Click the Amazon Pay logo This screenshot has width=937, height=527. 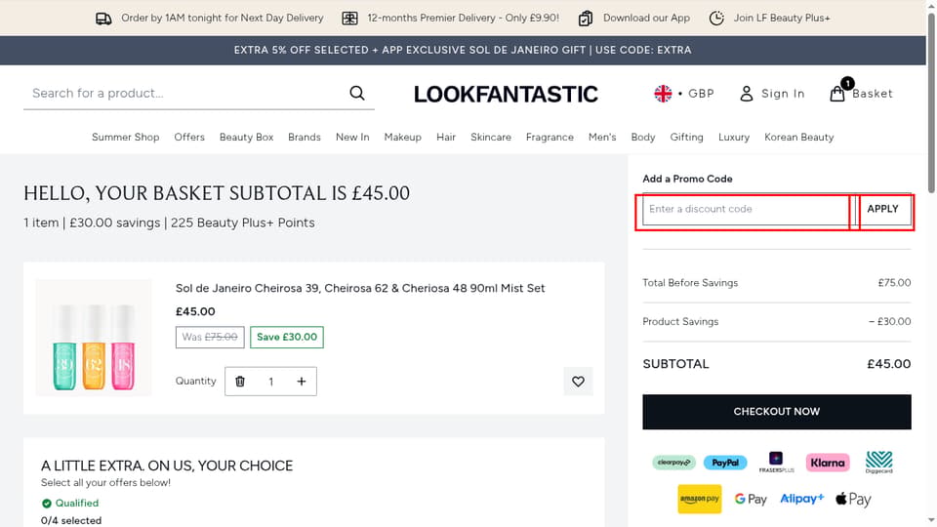point(699,499)
